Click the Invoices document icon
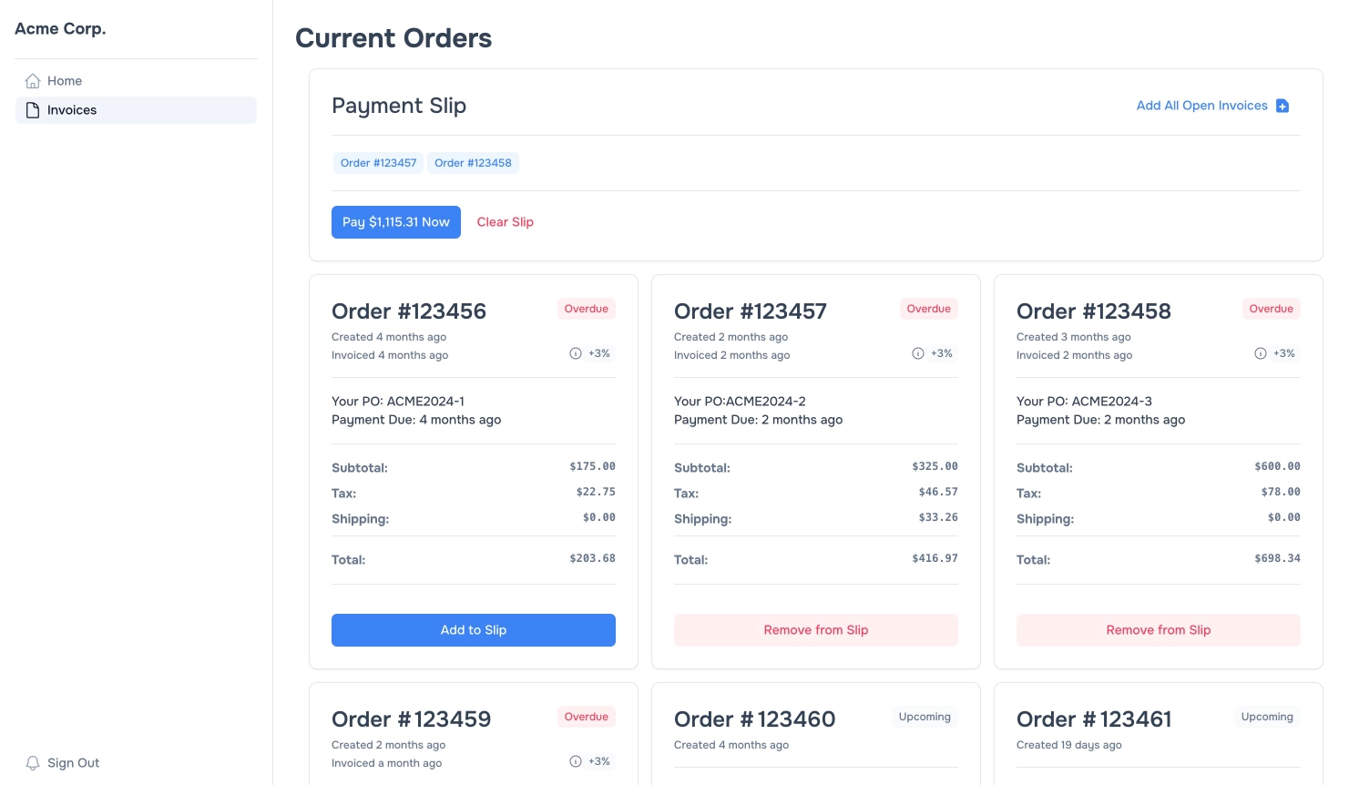This screenshot has width=1359, height=785. click(x=33, y=110)
